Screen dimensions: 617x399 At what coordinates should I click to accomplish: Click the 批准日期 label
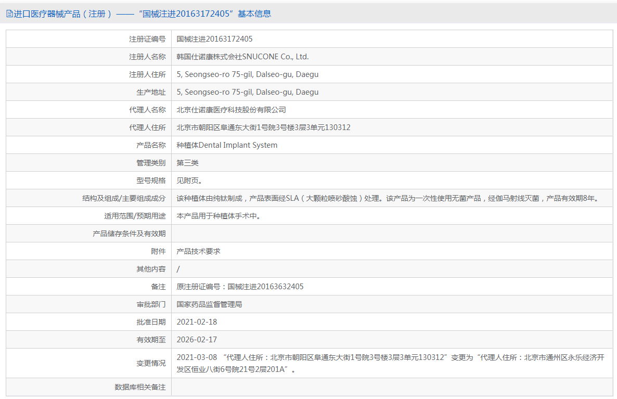(151, 323)
